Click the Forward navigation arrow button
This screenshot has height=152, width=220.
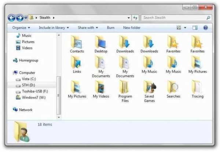(20, 18)
